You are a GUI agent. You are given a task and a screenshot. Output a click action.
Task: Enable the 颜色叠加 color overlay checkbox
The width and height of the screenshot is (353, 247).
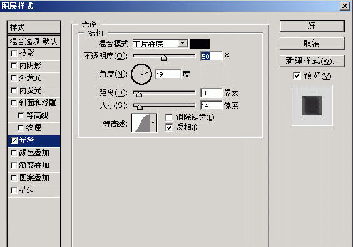(14, 153)
